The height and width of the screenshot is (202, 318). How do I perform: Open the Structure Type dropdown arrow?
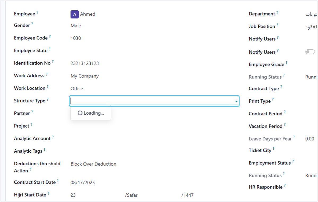pyautogui.click(x=236, y=101)
